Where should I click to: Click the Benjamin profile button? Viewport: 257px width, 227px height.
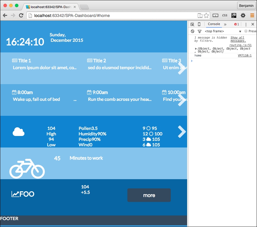(x=246, y=5)
